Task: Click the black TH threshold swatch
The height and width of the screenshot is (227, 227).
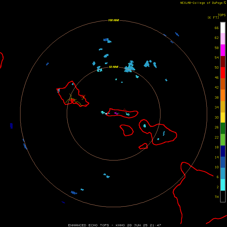Action: [x=223, y=196]
